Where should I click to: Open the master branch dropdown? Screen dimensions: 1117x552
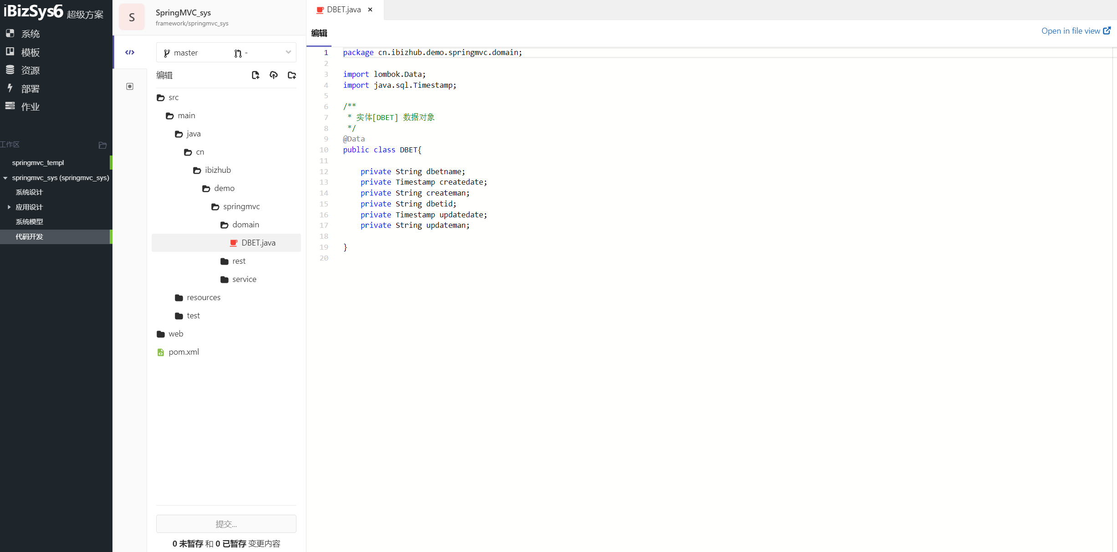click(x=226, y=53)
